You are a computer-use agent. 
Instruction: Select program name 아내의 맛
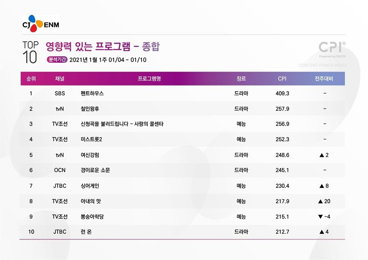(91, 201)
